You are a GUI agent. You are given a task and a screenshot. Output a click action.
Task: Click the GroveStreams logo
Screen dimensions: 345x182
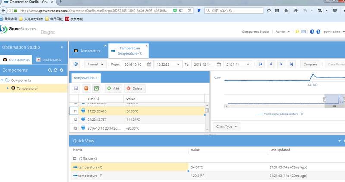click(19, 29)
